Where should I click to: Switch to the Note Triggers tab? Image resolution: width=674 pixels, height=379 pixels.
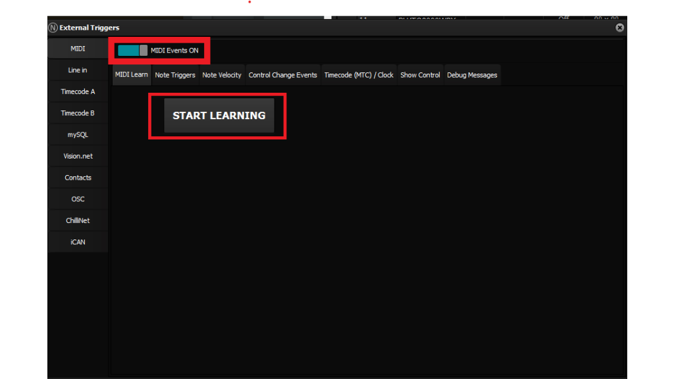(175, 75)
